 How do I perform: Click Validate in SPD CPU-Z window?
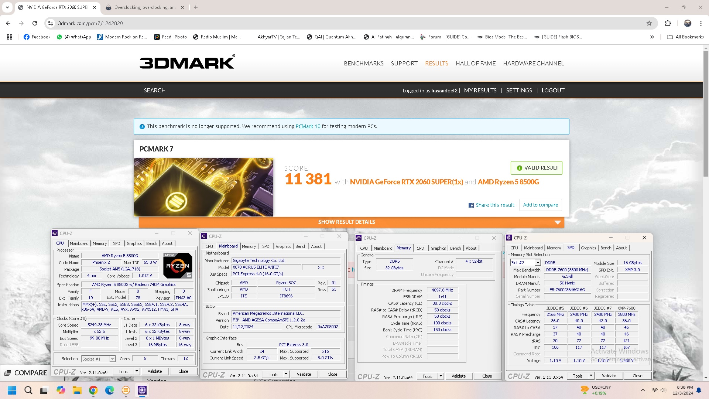[609, 376]
